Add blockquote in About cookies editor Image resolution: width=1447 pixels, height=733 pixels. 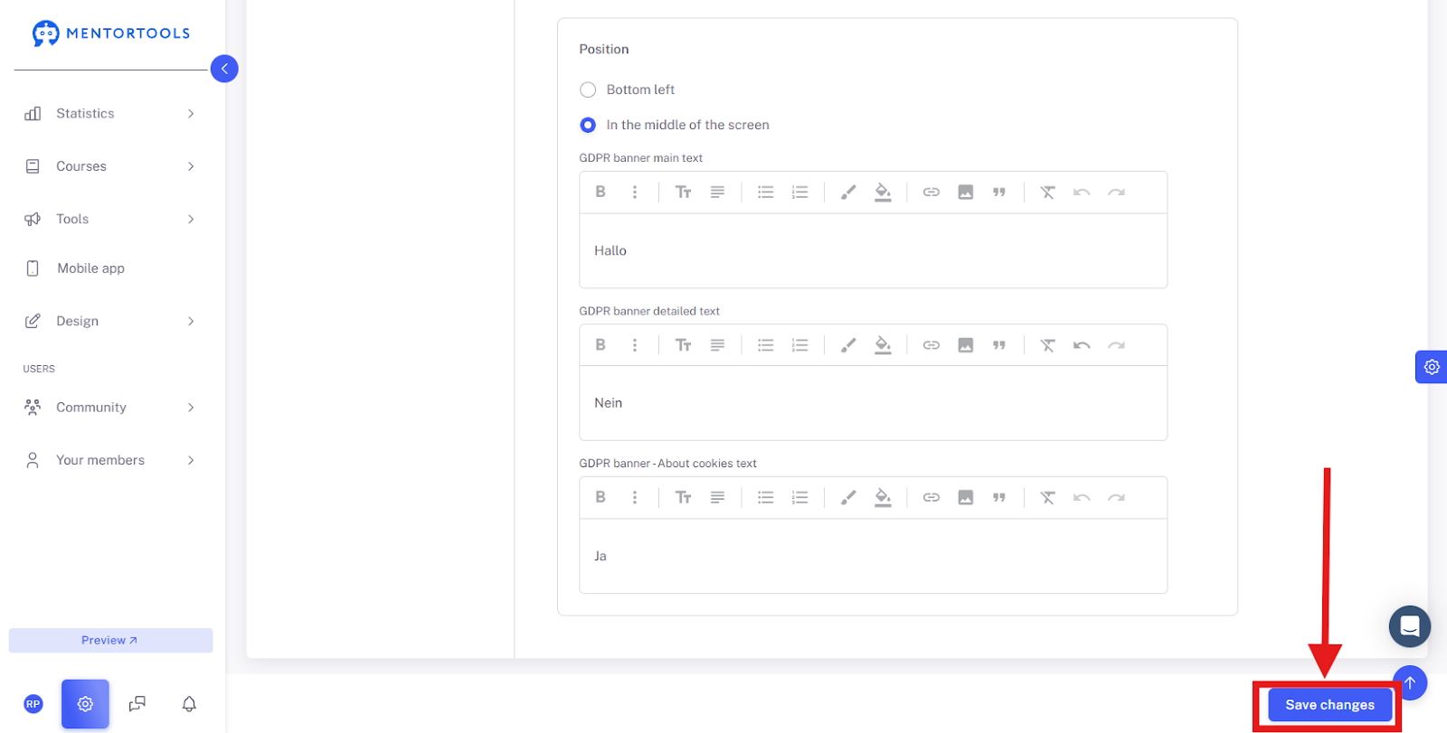(x=999, y=497)
